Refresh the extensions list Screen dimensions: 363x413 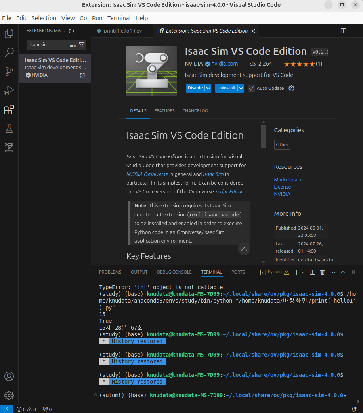click(x=71, y=31)
